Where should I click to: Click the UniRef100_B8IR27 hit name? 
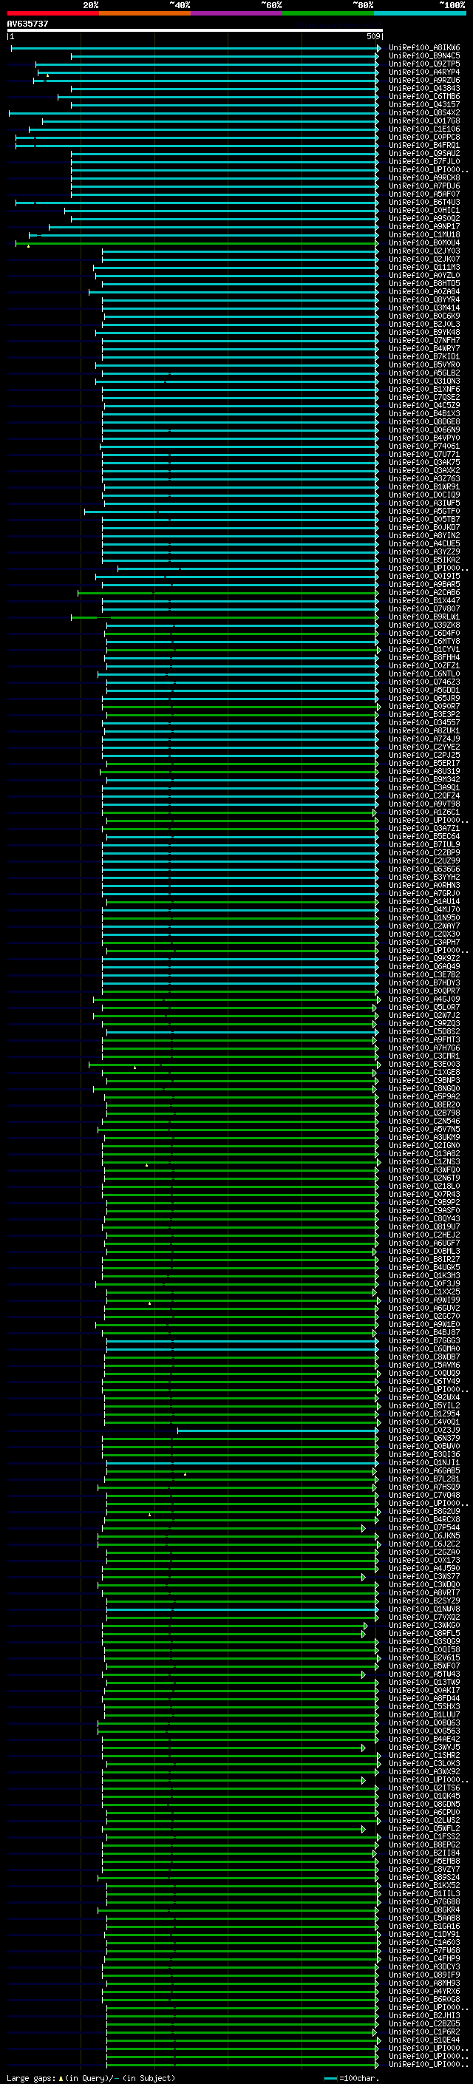tap(424, 1260)
